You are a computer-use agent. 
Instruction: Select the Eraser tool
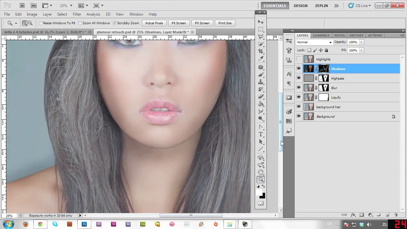point(261,97)
